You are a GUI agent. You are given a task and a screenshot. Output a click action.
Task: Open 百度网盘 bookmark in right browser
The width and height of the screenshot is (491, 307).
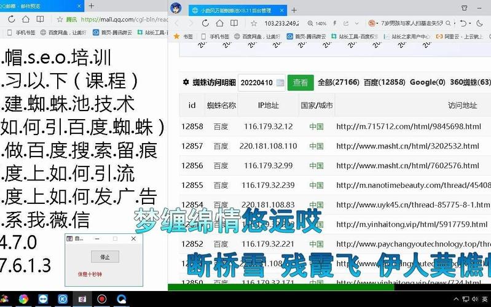pos(257,36)
